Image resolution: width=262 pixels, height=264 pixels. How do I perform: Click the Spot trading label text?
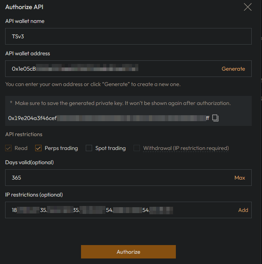[110, 148]
